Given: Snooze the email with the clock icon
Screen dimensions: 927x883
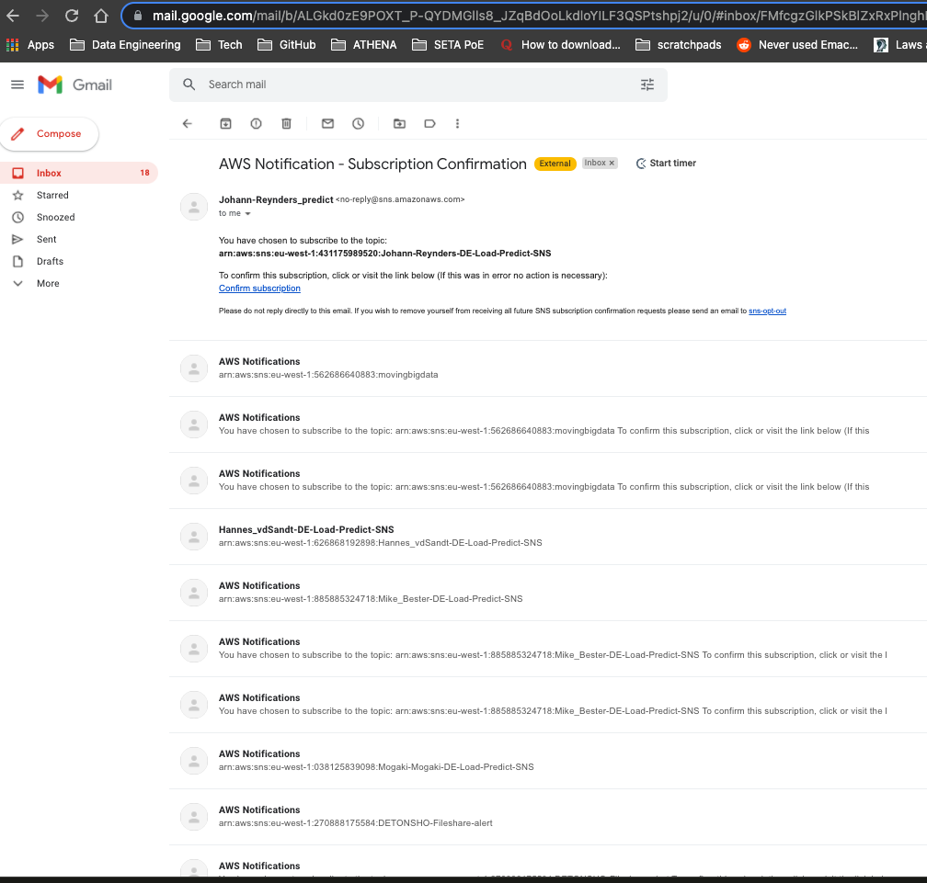Looking at the screenshot, I should [x=358, y=123].
